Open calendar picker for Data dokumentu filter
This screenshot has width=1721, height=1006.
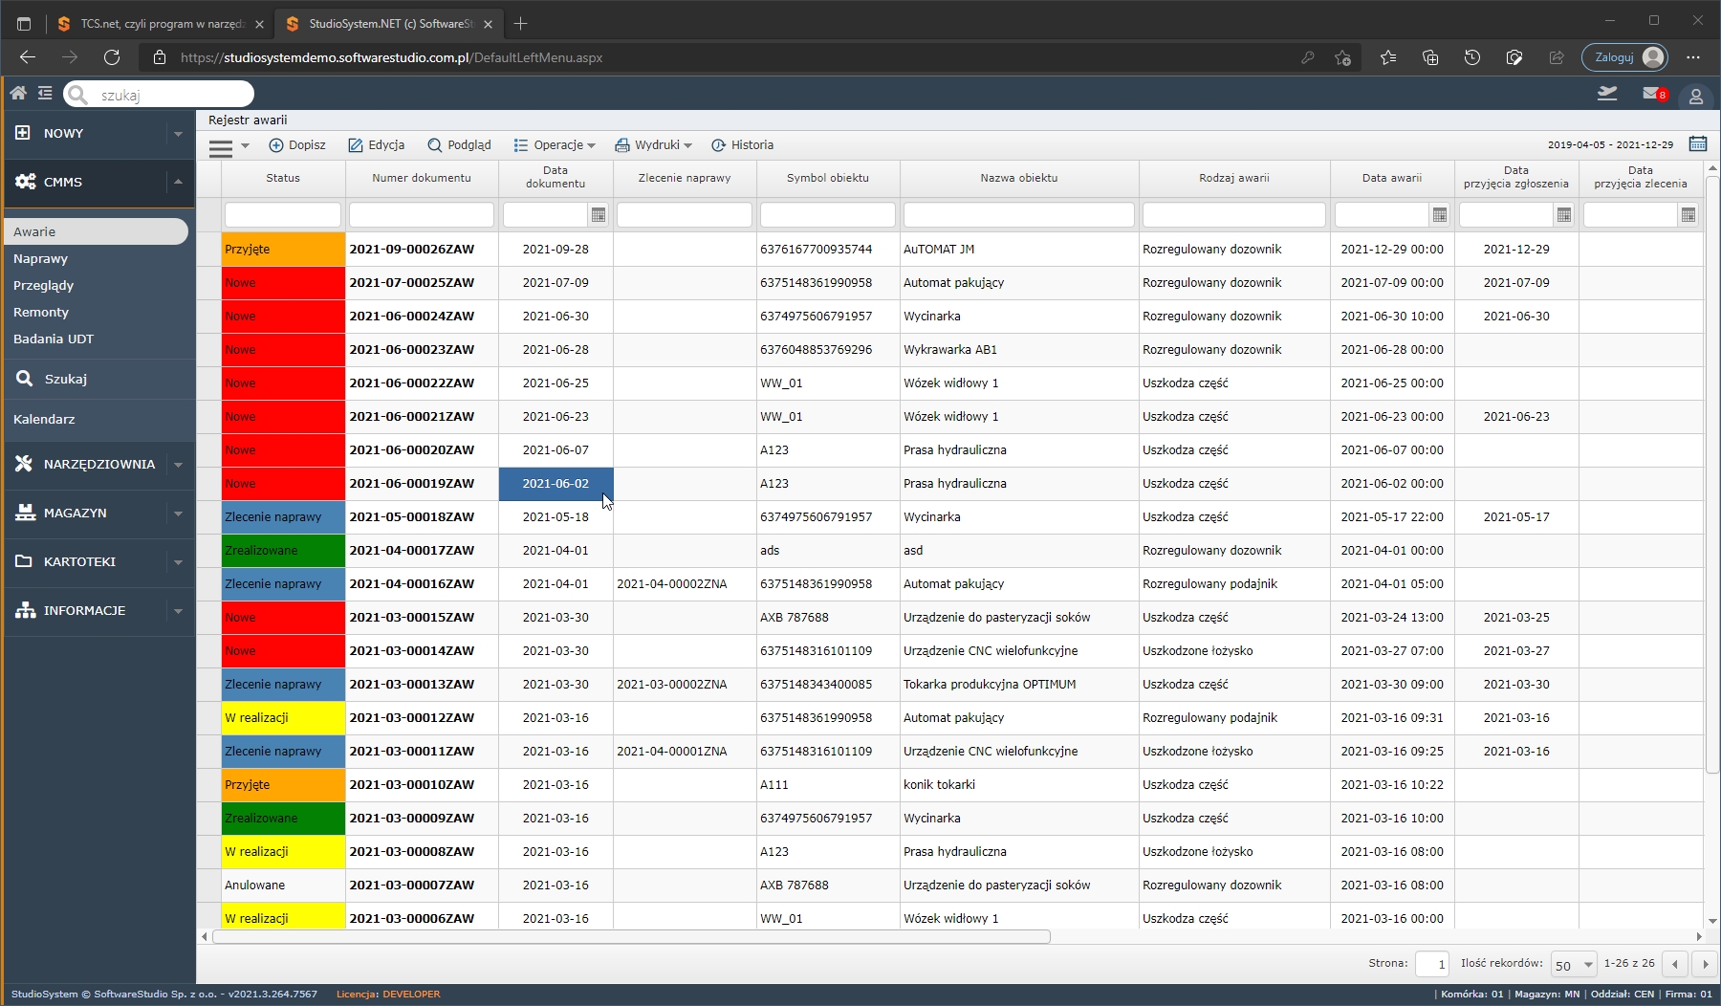[599, 215]
